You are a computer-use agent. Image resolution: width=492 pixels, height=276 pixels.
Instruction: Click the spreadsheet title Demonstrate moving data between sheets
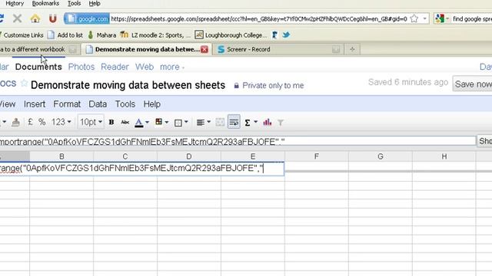coord(128,85)
